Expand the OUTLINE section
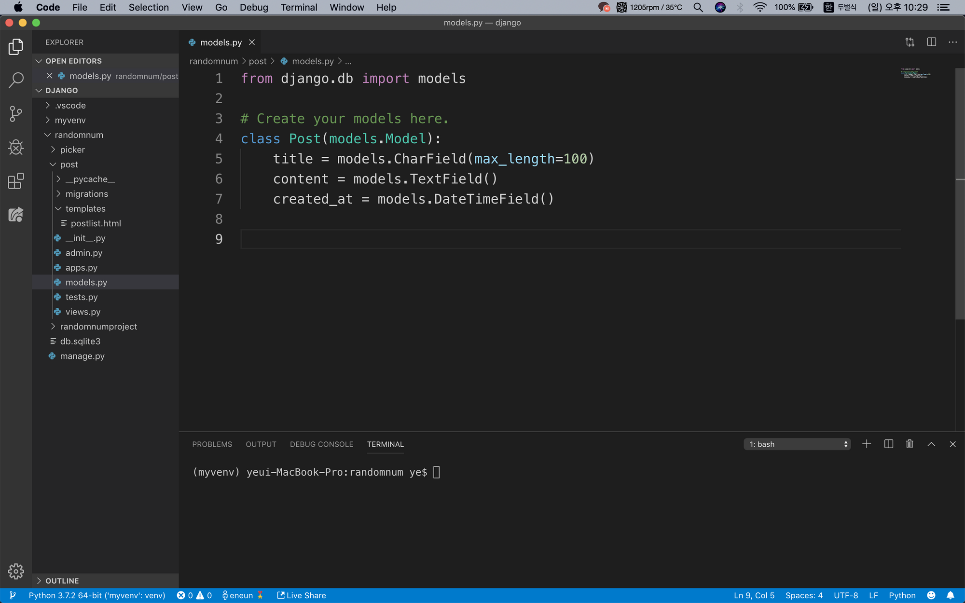965x603 pixels. point(62,581)
